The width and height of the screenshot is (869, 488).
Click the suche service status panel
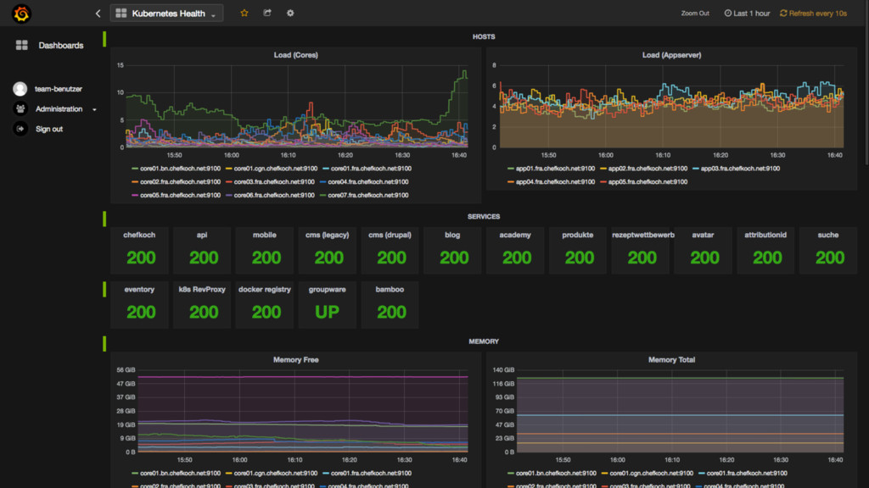tap(828, 250)
